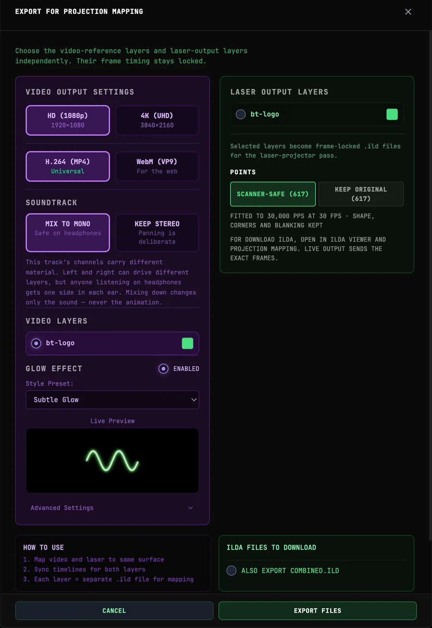Viewport: 432px width, 628px height.
Task: Choose Keep Stereo soundtrack option
Action: (x=157, y=232)
